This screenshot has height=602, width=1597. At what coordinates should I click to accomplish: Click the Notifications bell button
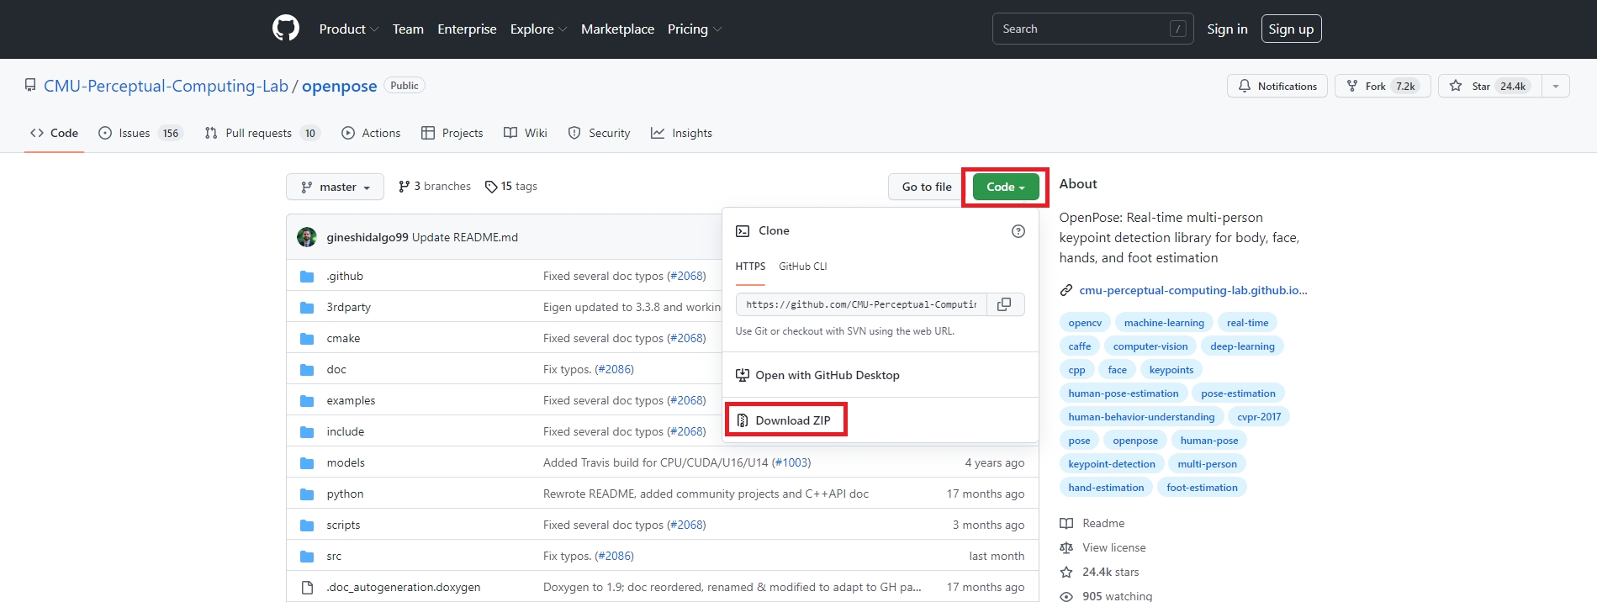pyautogui.click(x=1277, y=87)
